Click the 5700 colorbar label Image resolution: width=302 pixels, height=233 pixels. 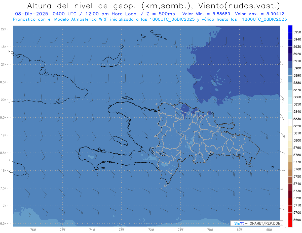297,212
